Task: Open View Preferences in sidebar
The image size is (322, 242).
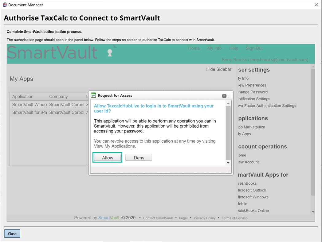Action: (x=252, y=85)
